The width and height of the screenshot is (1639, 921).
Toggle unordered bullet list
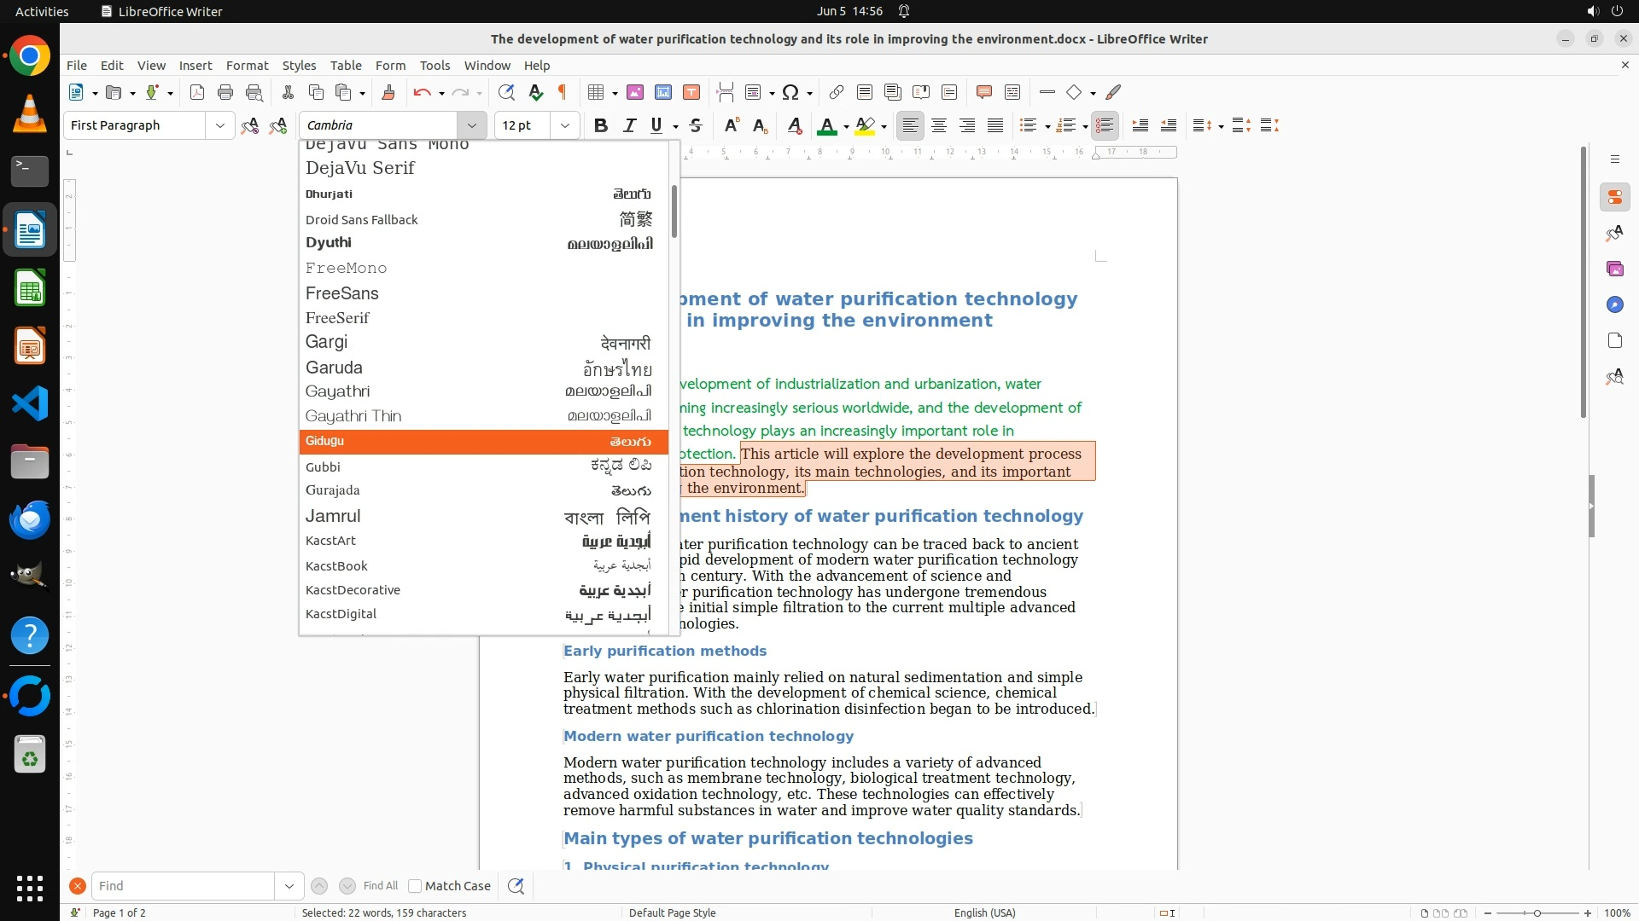tap(1028, 125)
